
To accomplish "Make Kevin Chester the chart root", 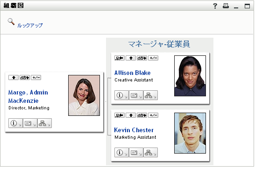I will coord(120,115).
